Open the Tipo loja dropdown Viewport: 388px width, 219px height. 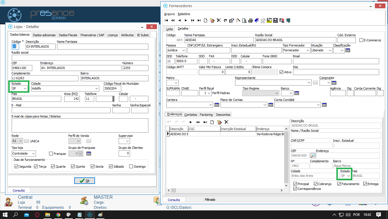coord(33,154)
